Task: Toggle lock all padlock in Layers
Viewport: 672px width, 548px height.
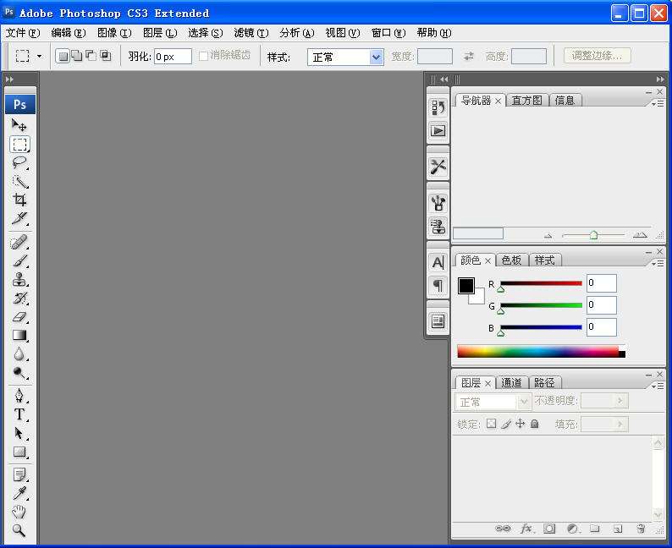Action: (534, 424)
